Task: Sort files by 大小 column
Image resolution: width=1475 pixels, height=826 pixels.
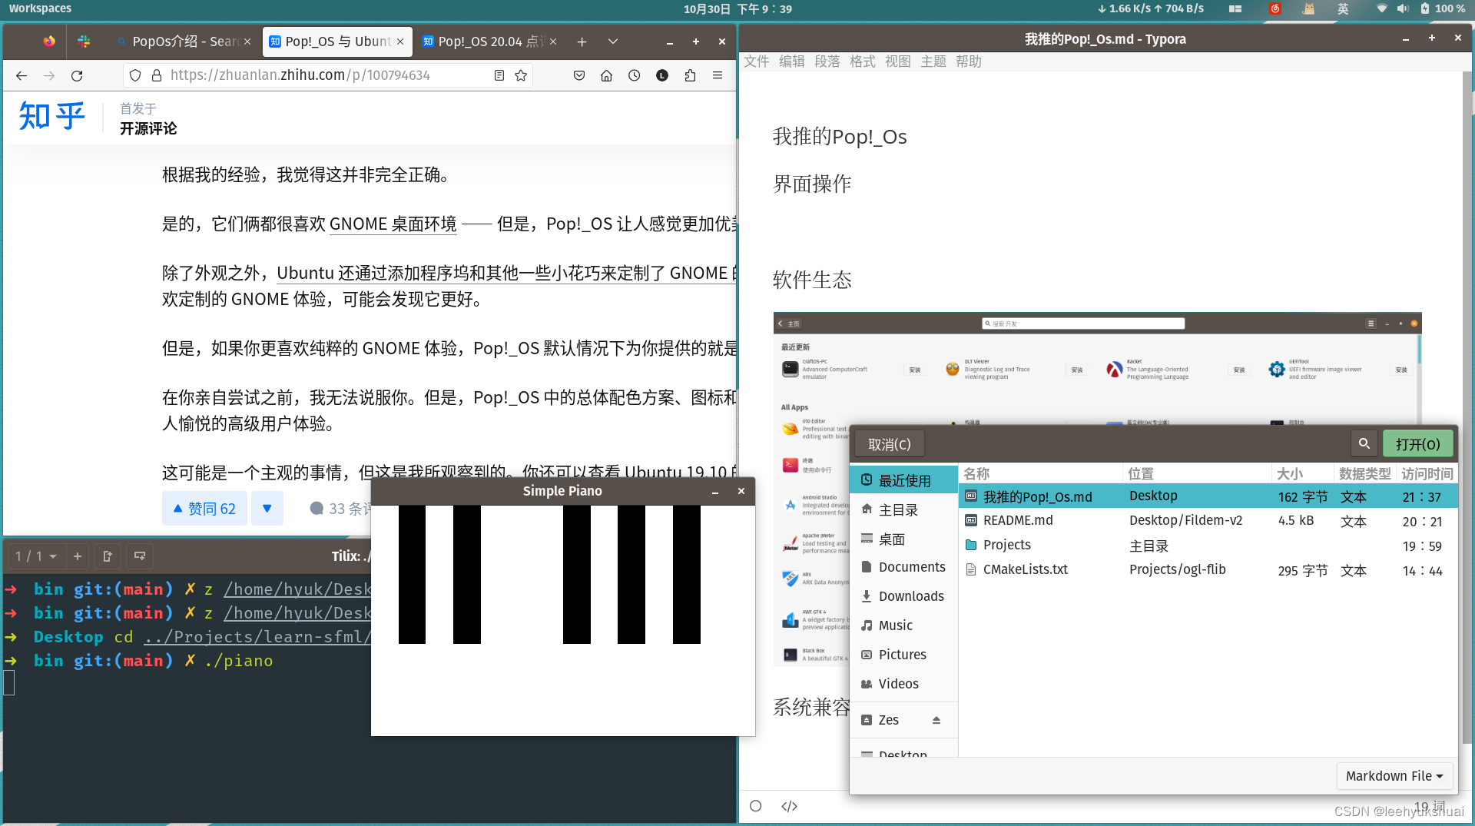Action: (1303, 473)
